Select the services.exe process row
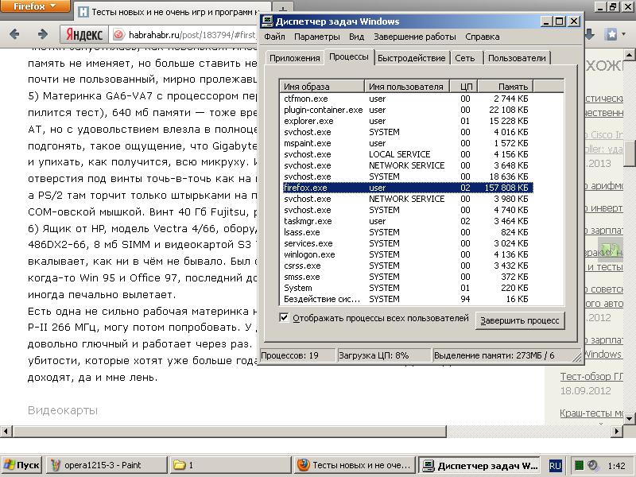This screenshot has width=636, height=477. 407,243
